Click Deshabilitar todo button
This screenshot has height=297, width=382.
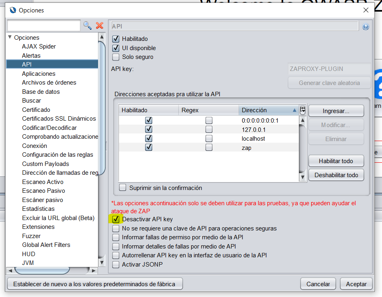[x=336, y=175]
